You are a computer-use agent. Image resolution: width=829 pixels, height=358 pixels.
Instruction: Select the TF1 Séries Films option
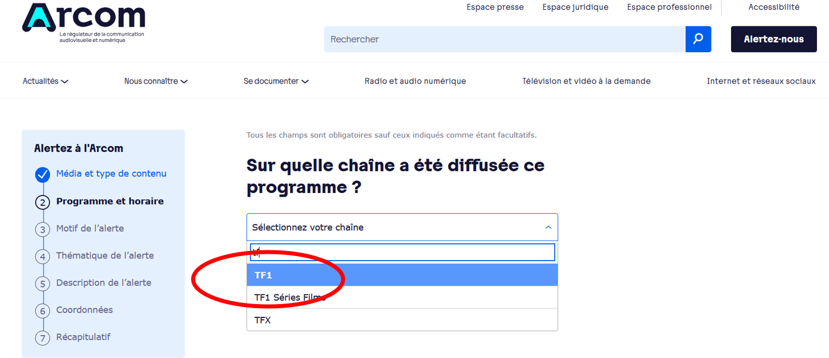(x=402, y=297)
